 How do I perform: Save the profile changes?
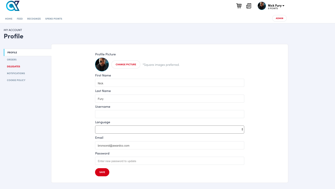click(x=102, y=172)
